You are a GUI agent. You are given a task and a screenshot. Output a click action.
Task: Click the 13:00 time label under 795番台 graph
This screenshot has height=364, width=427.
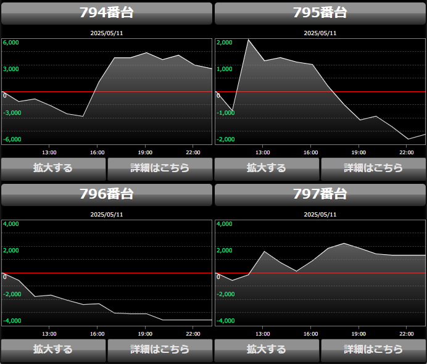[263, 152]
